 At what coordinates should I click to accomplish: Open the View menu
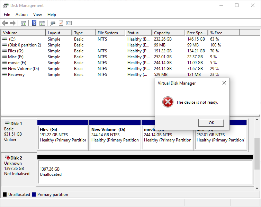tap(37, 15)
